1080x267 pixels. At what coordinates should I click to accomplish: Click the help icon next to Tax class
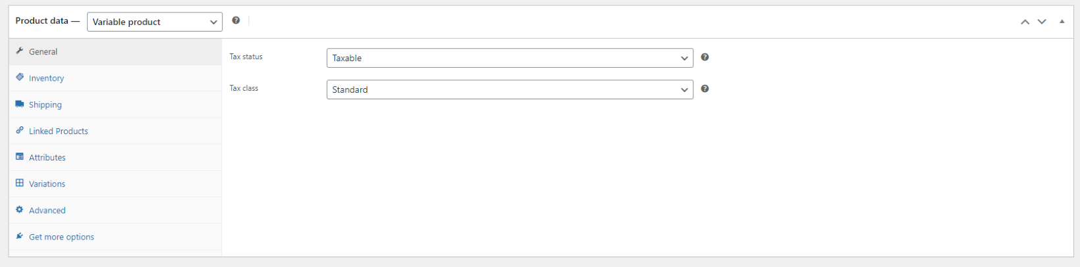pyautogui.click(x=705, y=89)
